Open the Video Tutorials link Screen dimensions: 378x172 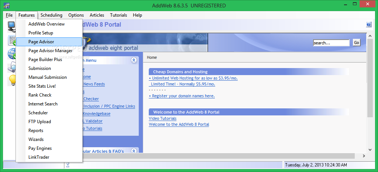[162, 118]
